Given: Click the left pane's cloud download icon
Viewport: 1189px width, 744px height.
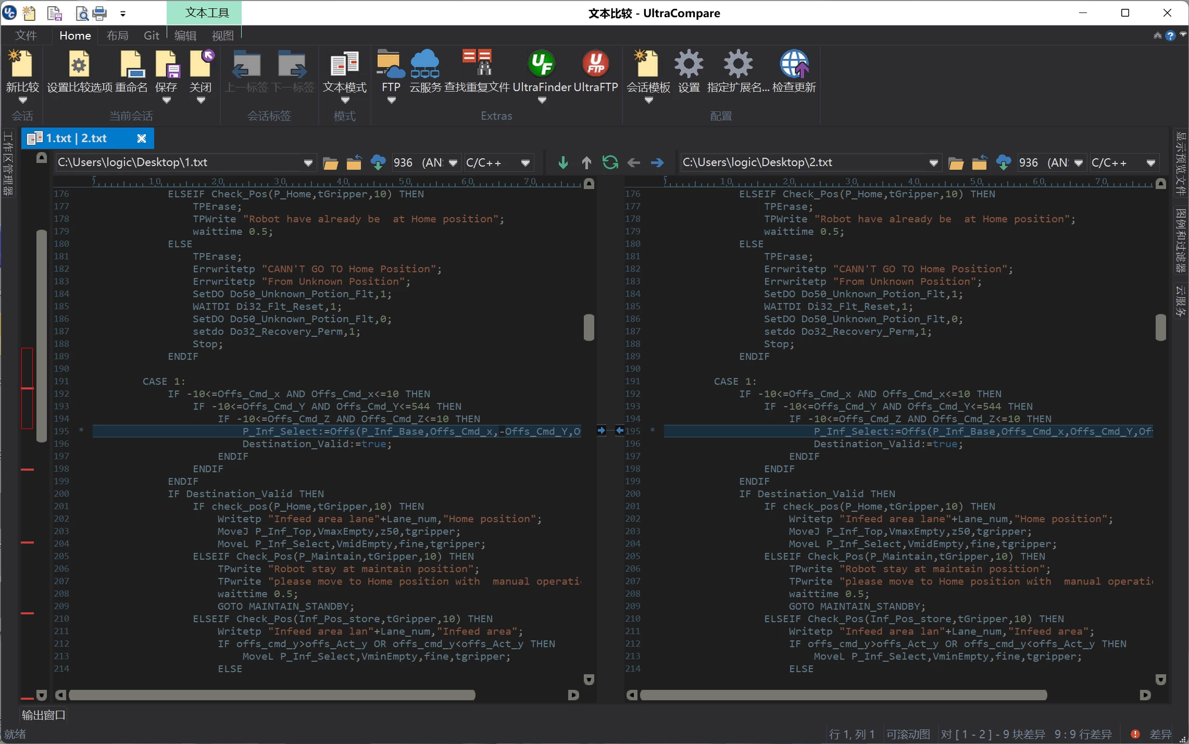Looking at the screenshot, I should [x=378, y=163].
